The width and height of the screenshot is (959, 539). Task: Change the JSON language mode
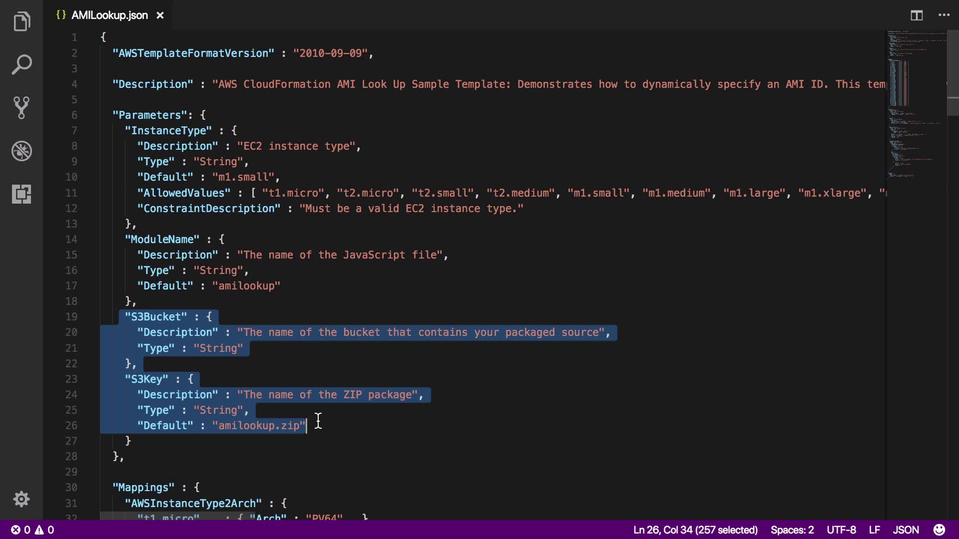[x=906, y=530]
